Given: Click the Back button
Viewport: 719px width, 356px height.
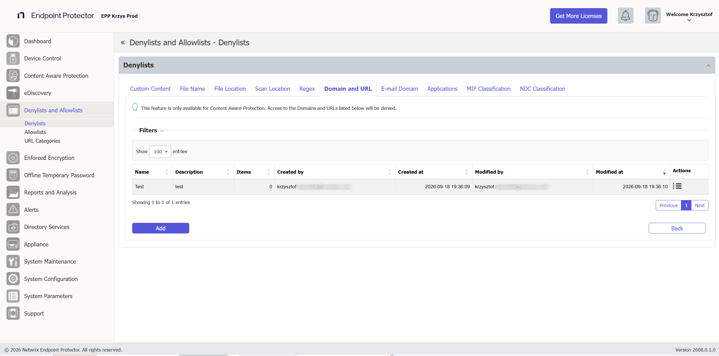Looking at the screenshot, I should pyautogui.click(x=677, y=228).
